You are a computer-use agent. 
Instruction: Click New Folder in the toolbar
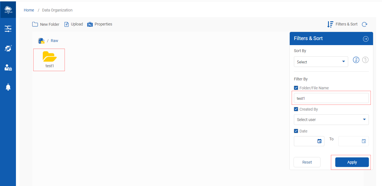pyautogui.click(x=46, y=24)
